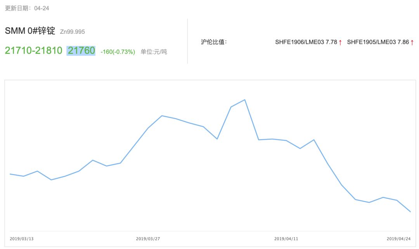Click the 沪伦比值 label
Screen dimensions: 419x249
click(214, 42)
